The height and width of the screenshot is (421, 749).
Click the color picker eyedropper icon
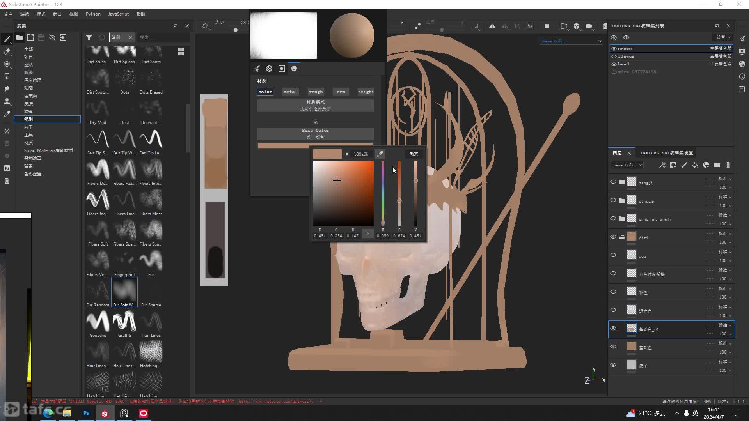(x=380, y=154)
